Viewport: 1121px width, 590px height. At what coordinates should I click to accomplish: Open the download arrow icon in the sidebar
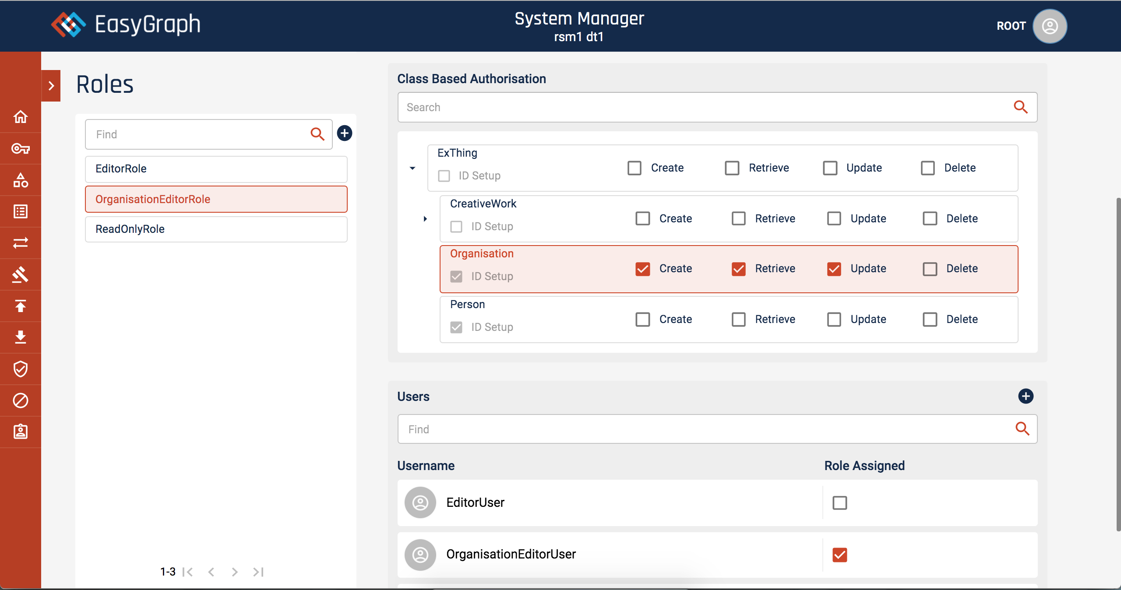pyautogui.click(x=21, y=337)
